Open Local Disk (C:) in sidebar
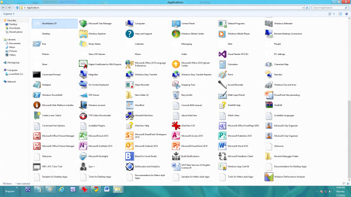This screenshot has height=197, width=351. (16, 74)
